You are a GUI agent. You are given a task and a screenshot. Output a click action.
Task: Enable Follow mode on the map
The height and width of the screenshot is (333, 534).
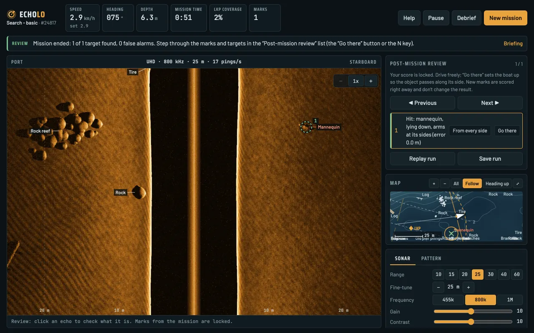coord(472,184)
